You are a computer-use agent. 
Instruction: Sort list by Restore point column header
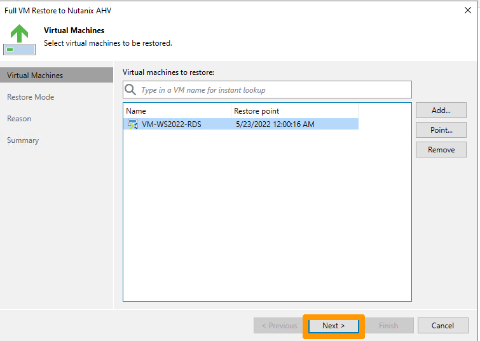pos(294,110)
